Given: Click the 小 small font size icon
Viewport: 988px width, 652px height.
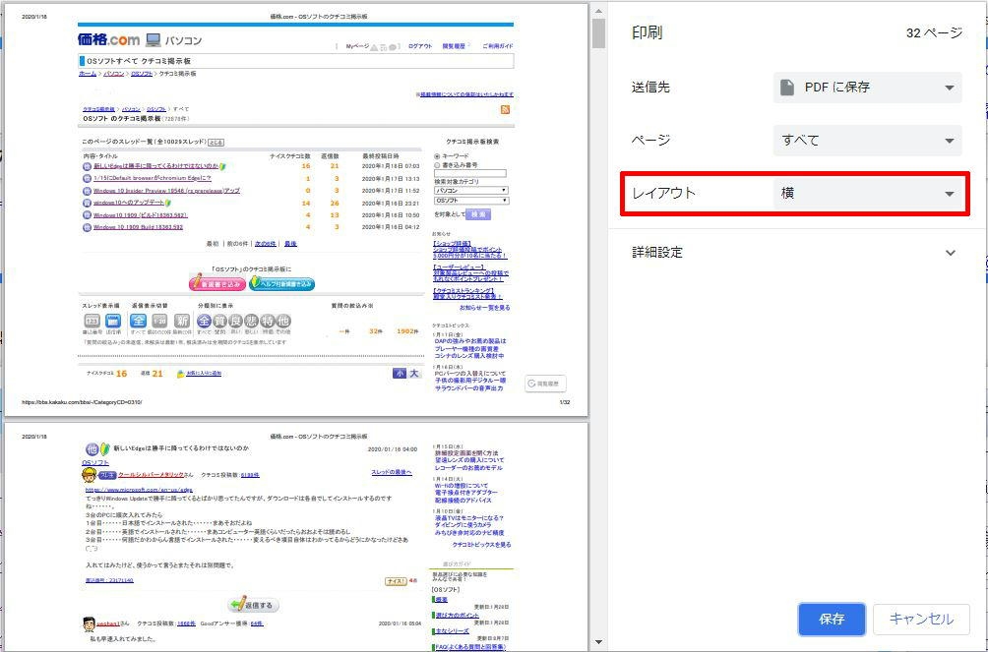Looking at the screenshot, I should tap(399, 374).
